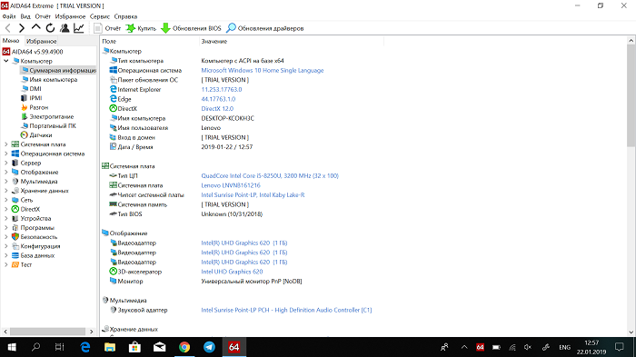Click the Telegram icon in the taskbar

(209, 347)
